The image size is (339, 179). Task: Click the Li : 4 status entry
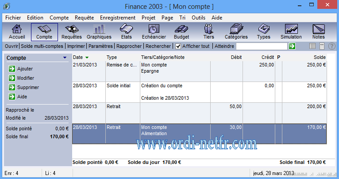point(50,173)
